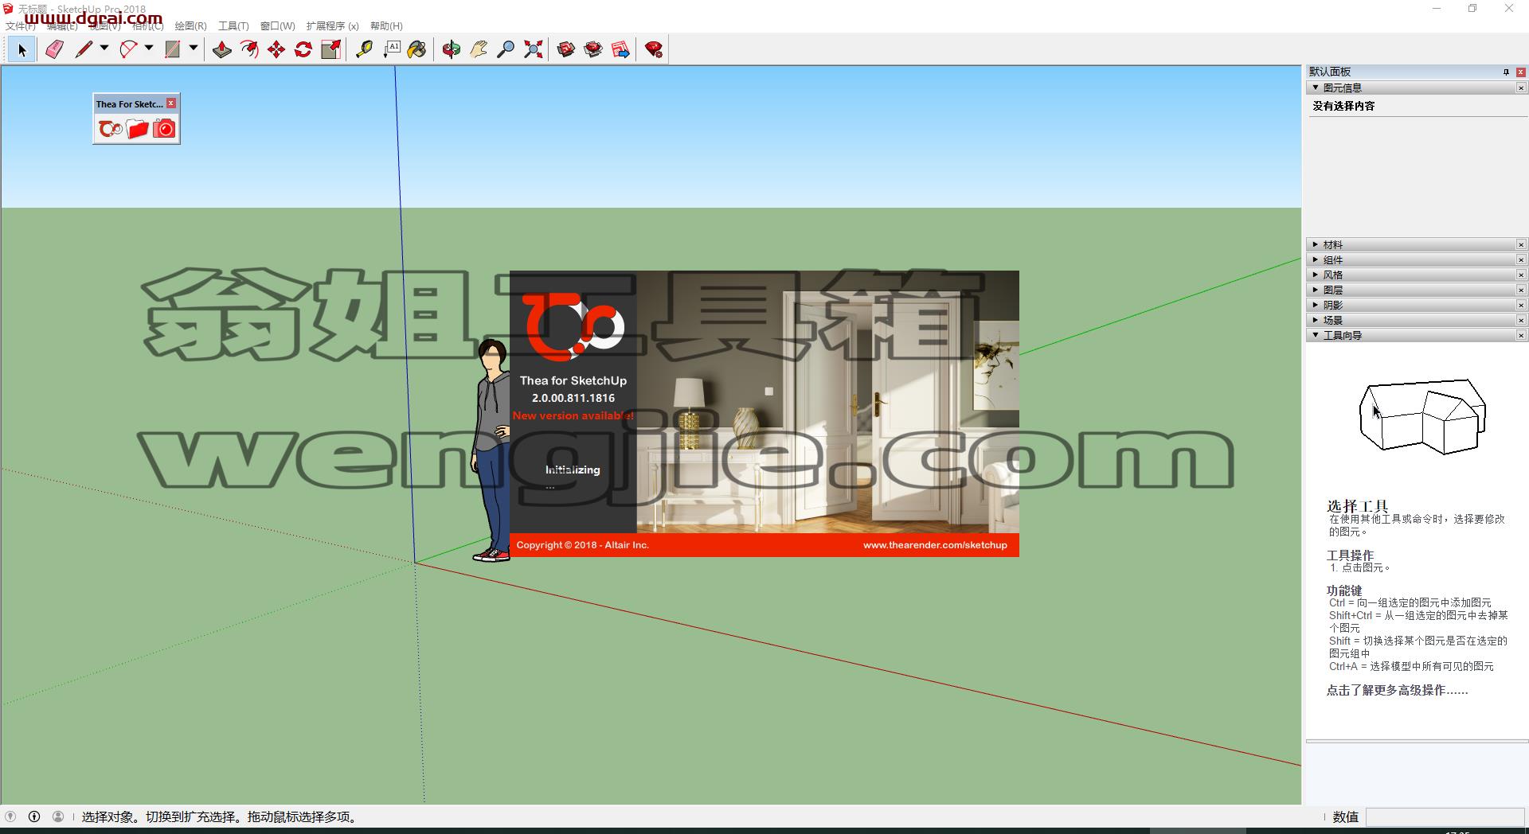Select the Offset tool
The image size is (1529, 834).
249,49
